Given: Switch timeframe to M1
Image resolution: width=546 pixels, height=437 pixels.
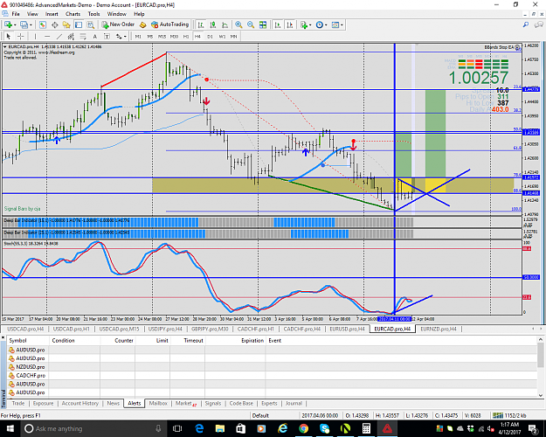Looking at the screenshot, I should coord(138,36).
